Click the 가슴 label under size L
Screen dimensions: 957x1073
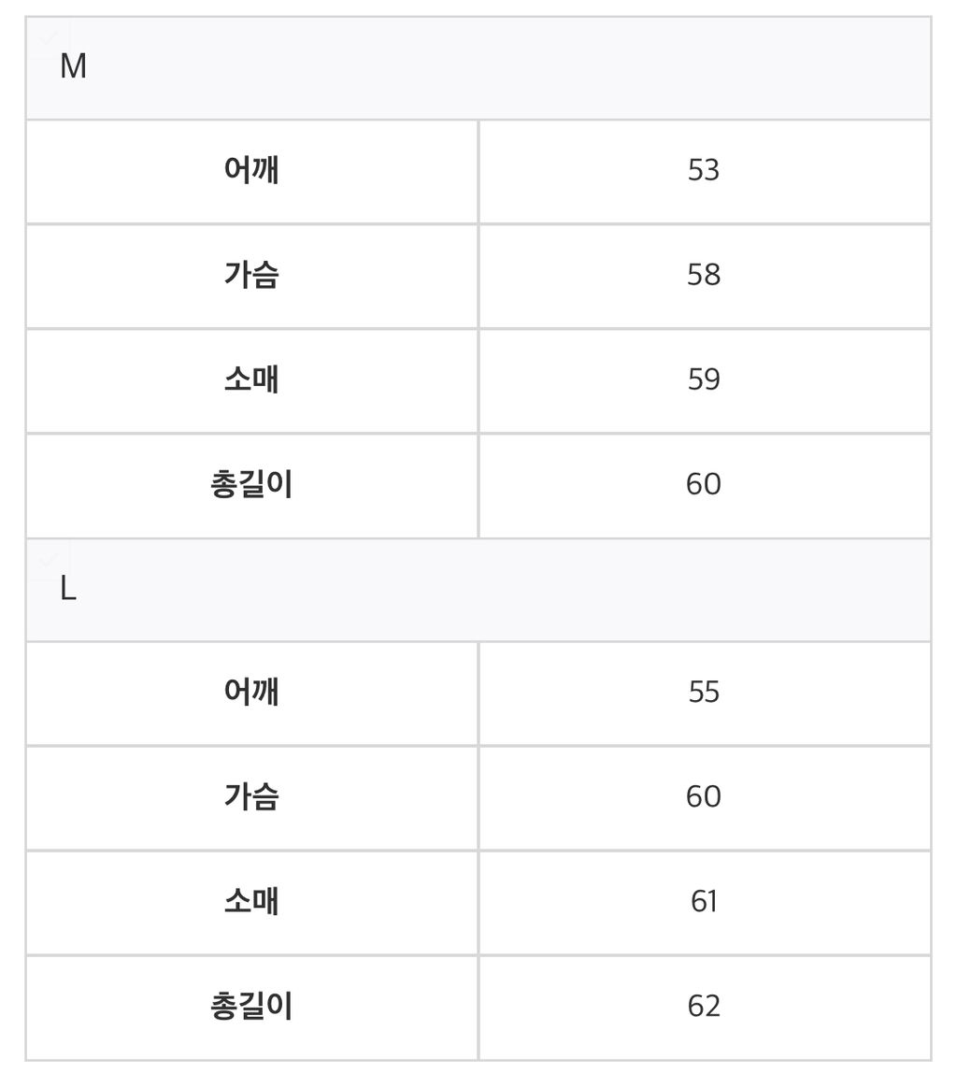coord(251,797)
